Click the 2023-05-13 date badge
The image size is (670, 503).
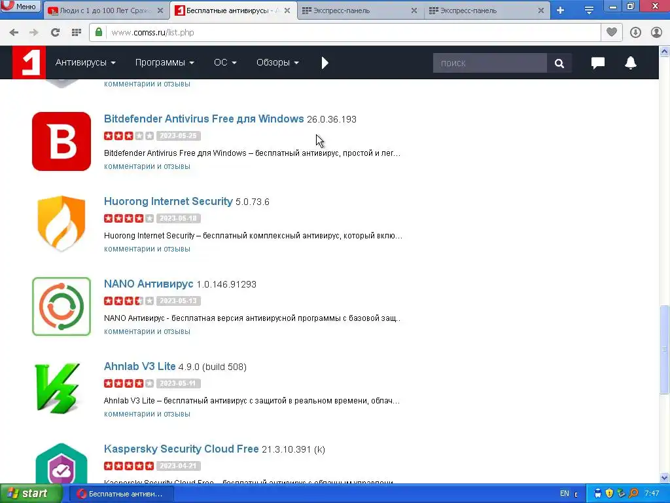(x=178, y=301)
